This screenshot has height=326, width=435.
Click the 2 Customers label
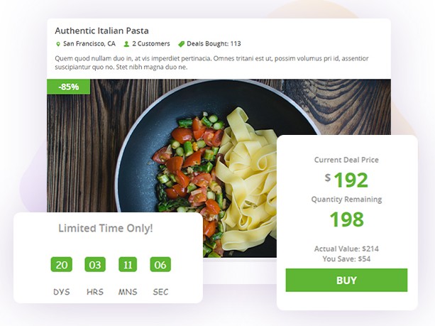[x=151, y=43]
